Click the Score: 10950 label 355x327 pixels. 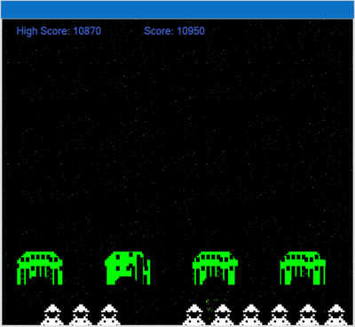(x=174, y=31)
